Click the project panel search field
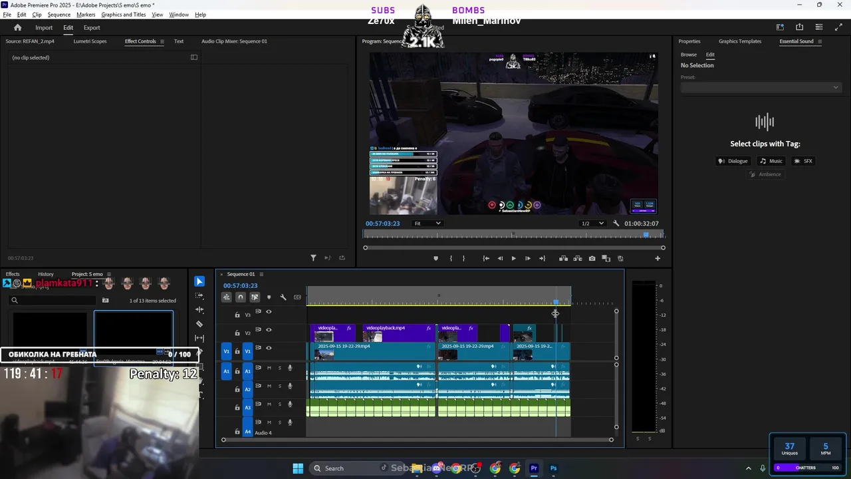Image resolution: width=851 pixels, height=479 pixels. 53,301
